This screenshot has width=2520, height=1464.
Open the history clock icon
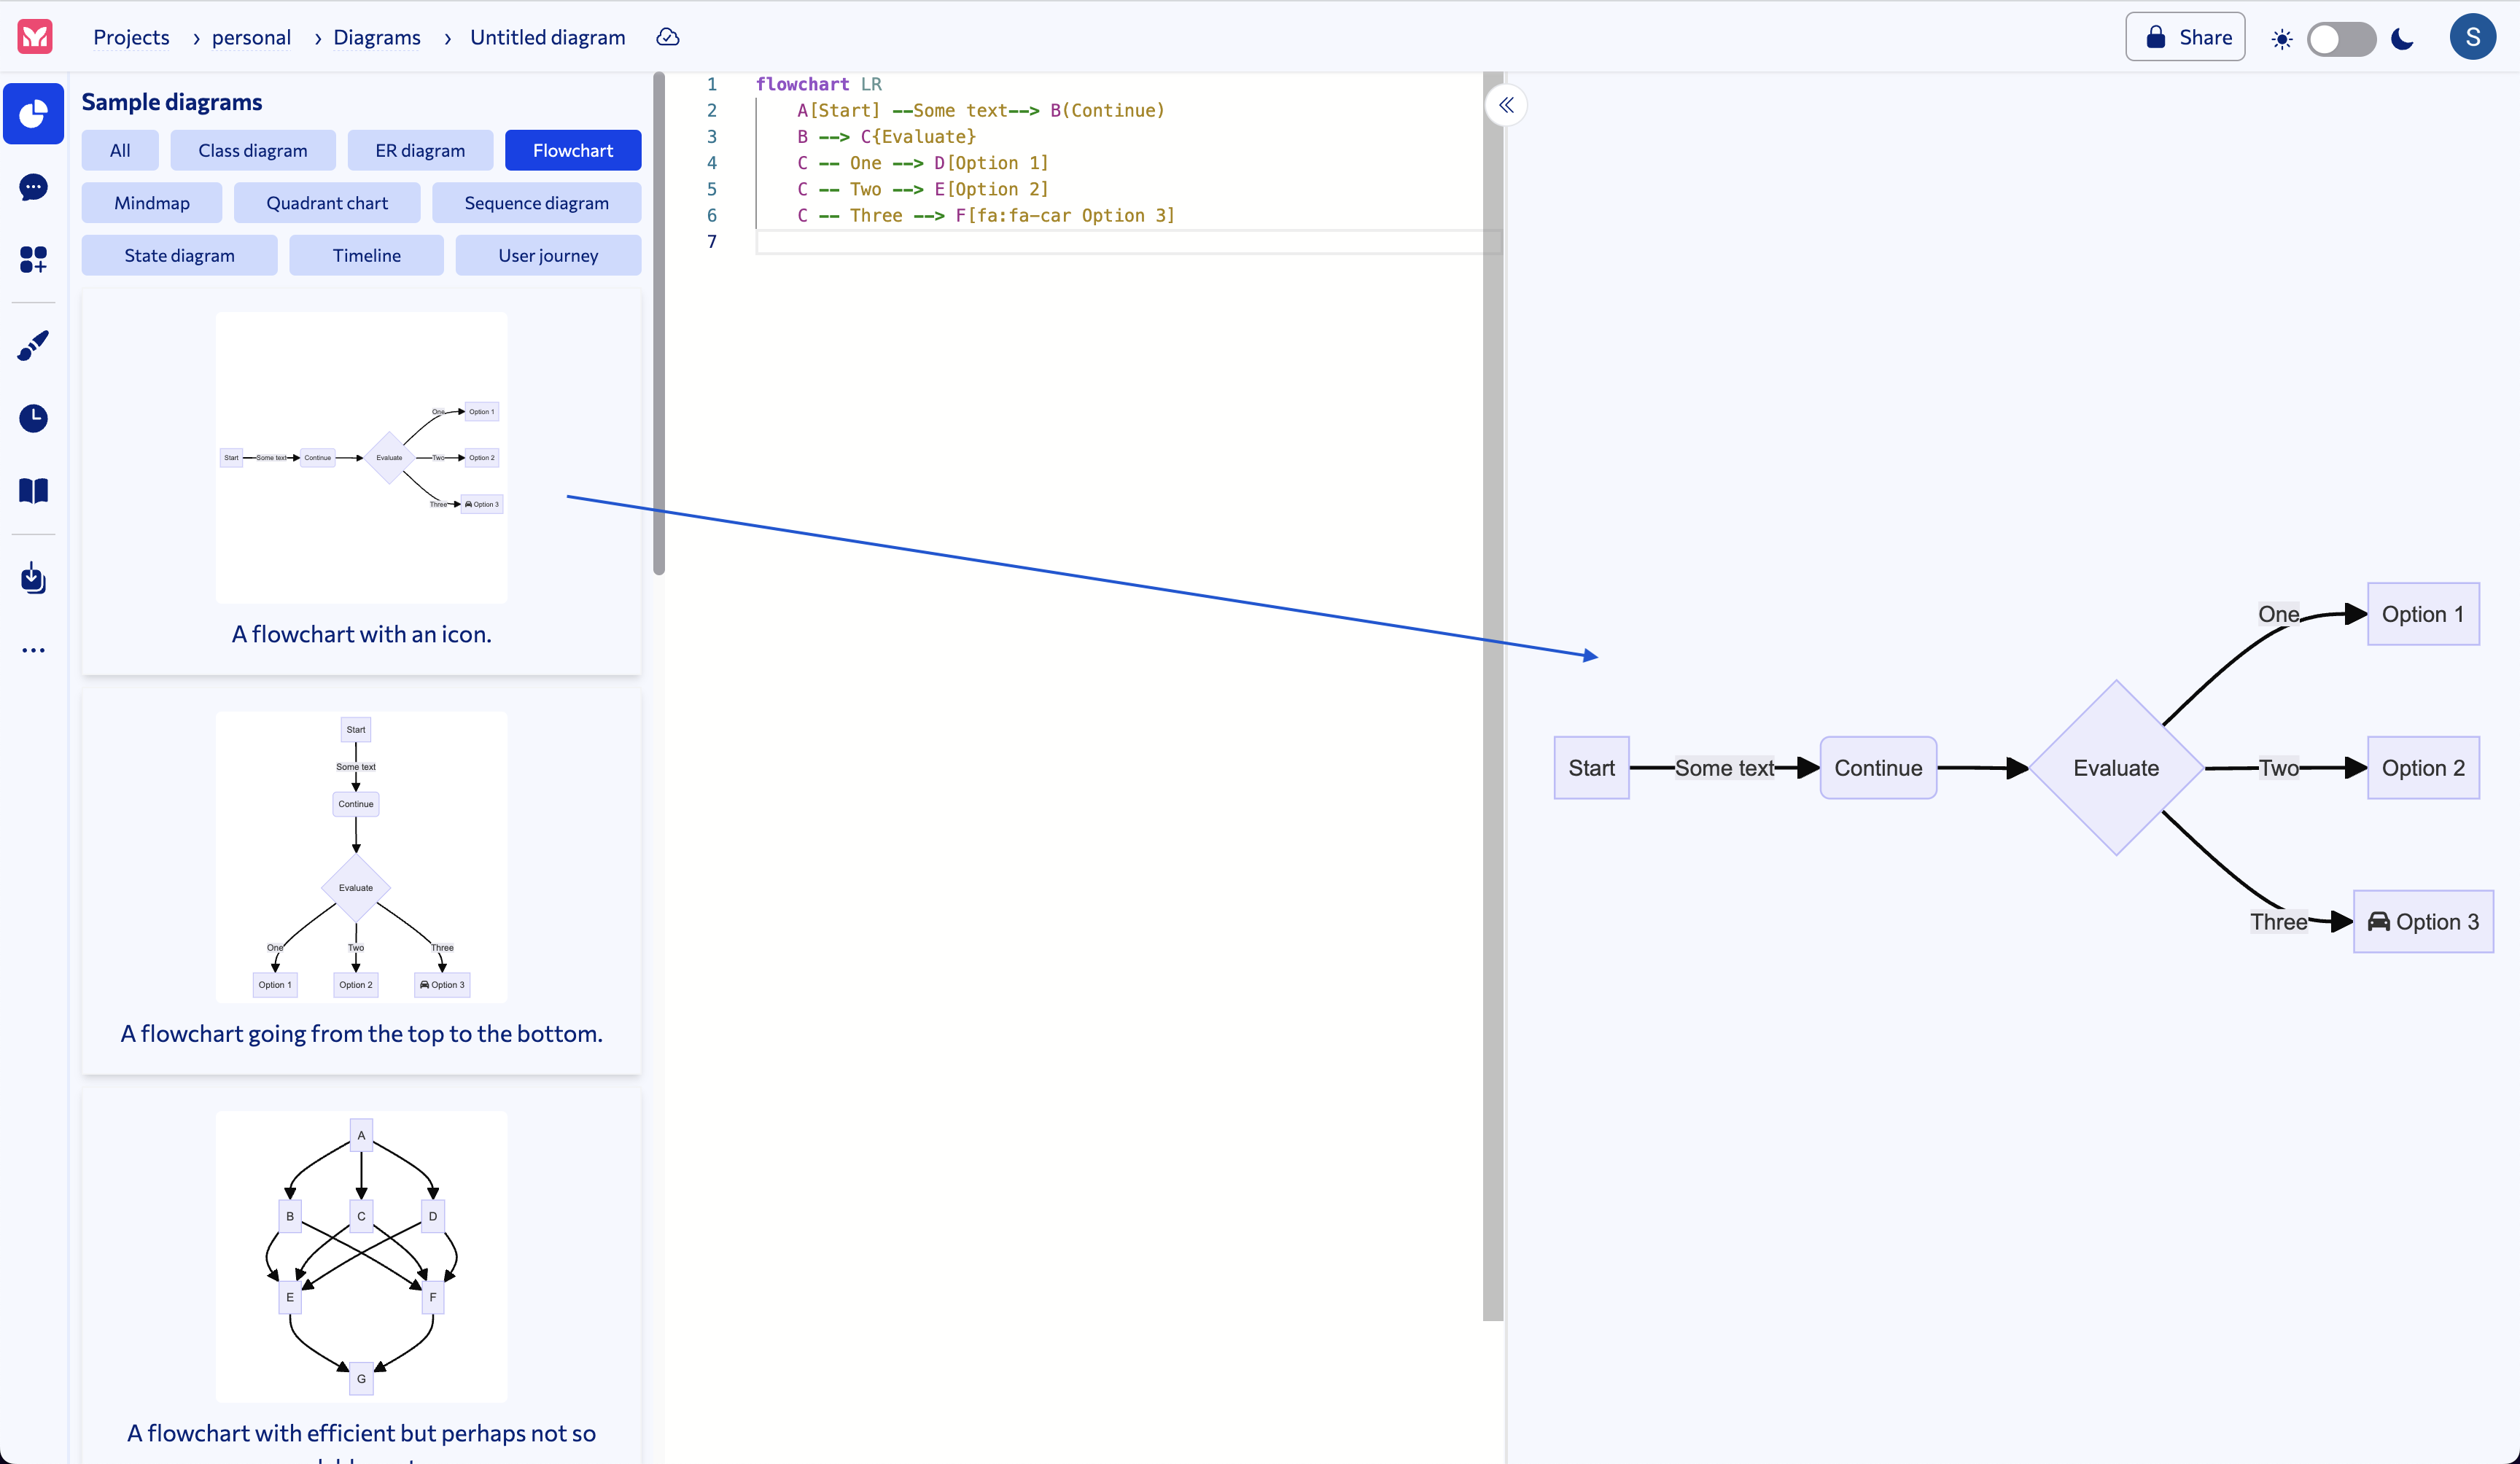[x=34, y=418]
